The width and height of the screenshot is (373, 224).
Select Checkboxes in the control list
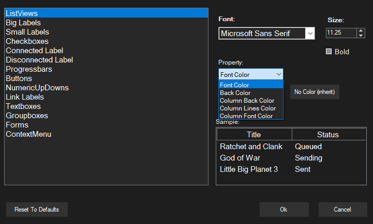(x=27, y=41)
